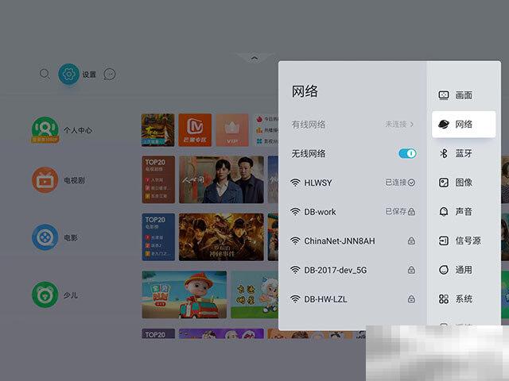Image resolution: width=509 pixels, height=381 pixels.
Task: Click the 网络 panel heading
Action: point(305,91)
